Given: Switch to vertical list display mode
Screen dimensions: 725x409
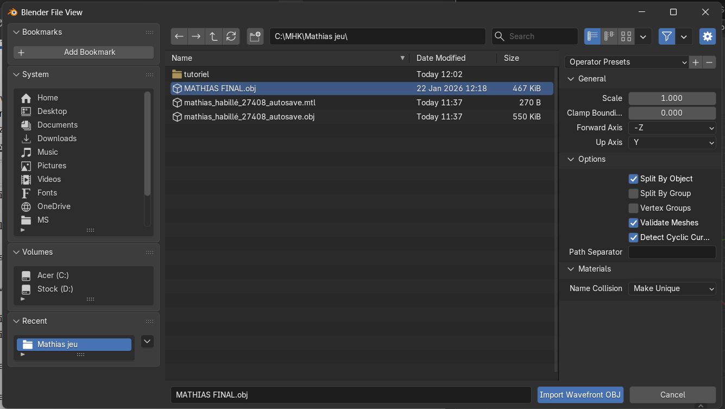Looking at the screenshot, I should pos(592,36).
